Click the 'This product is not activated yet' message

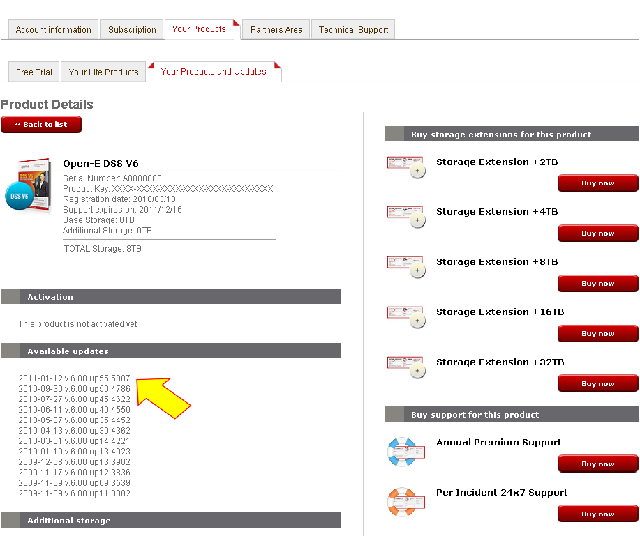click(x=77, y=324)
